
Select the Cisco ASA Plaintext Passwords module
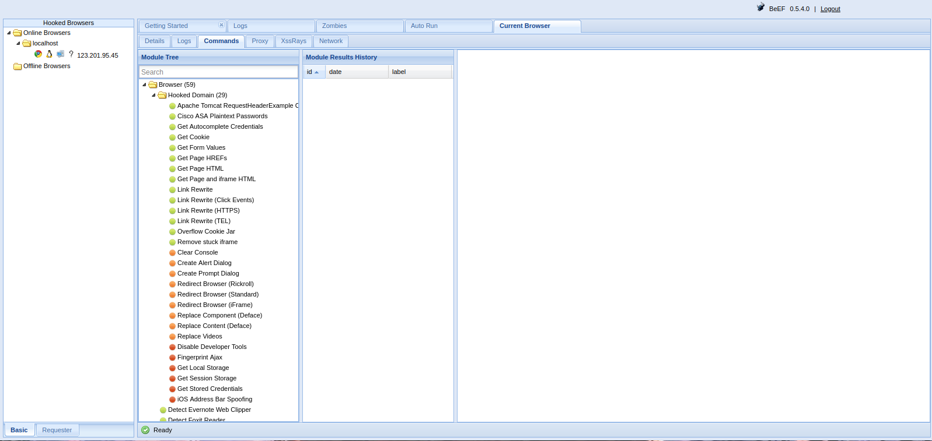tap(222, 117)
